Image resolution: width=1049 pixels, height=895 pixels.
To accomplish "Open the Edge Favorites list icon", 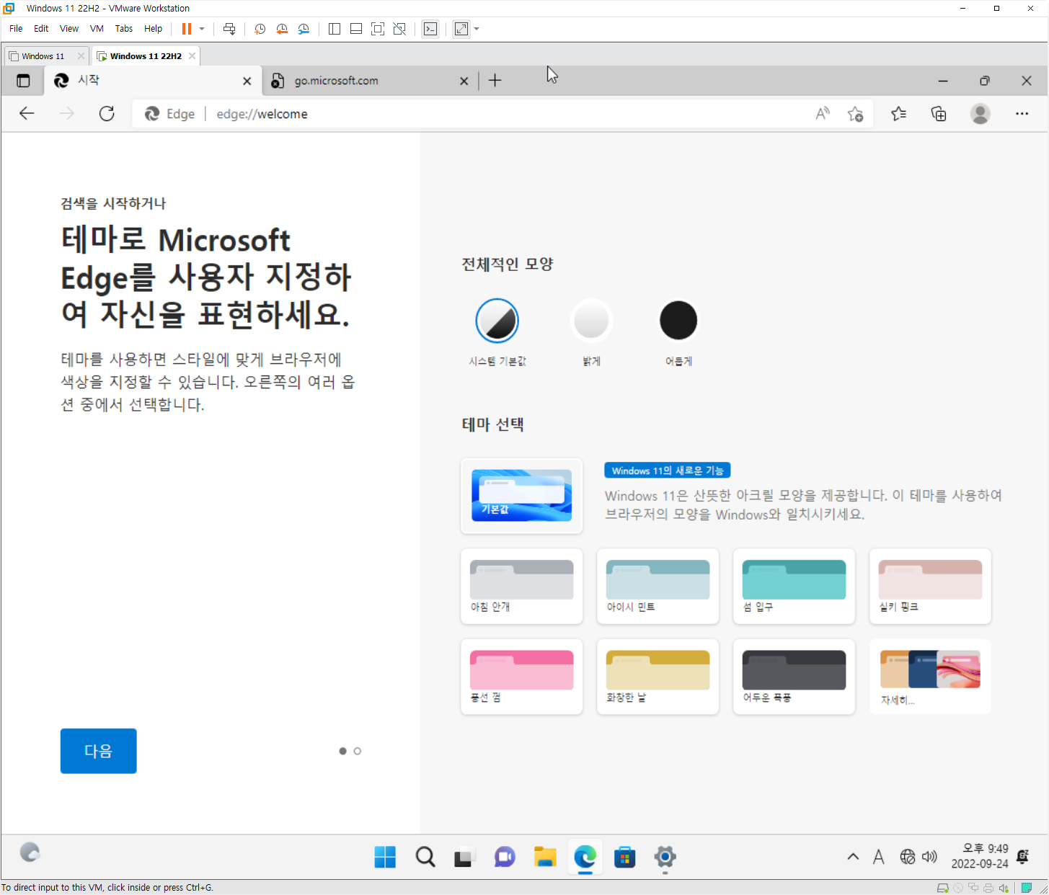I will (898, 114).
